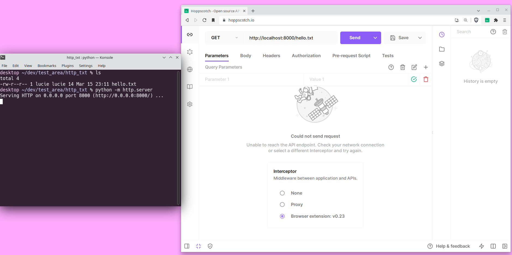Send the GET request
The height and width of the screenshot is (255, 512).
click(x=355, y=38)
